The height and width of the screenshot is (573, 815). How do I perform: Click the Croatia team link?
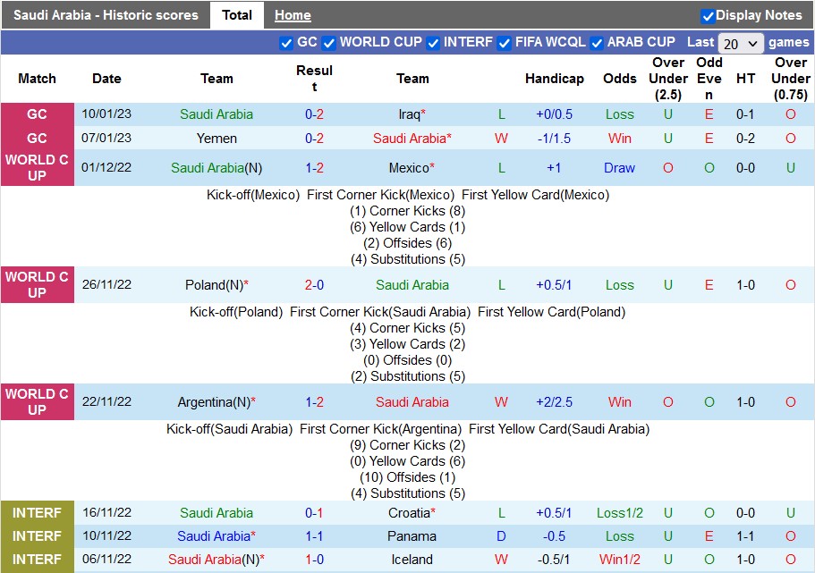410,513
